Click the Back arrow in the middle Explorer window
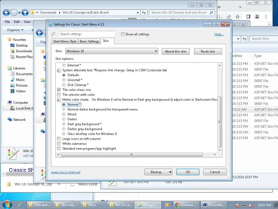The image size is (278, 209). (39, 33)
